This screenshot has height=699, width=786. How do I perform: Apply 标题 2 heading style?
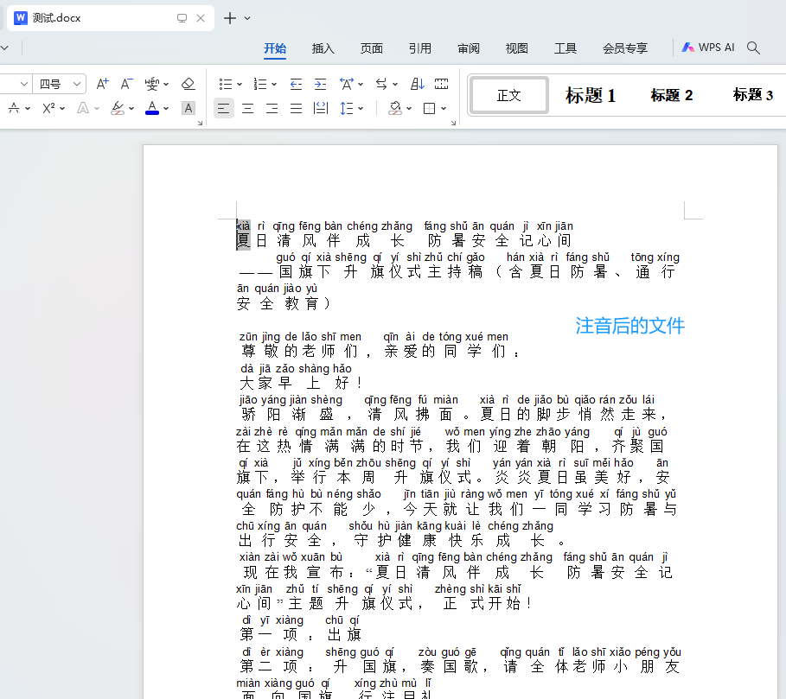[x=672, y=95]
